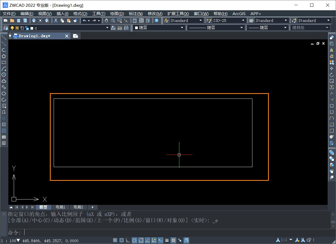Select the Revision Cloud tool
The height and width of the screenshot is (244, 336).
point(4,81)
